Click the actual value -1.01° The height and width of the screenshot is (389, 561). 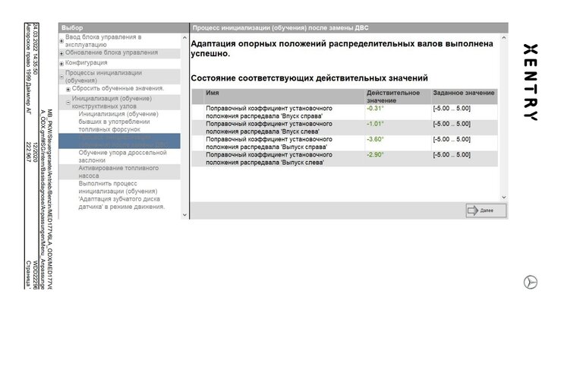(375, 124)
